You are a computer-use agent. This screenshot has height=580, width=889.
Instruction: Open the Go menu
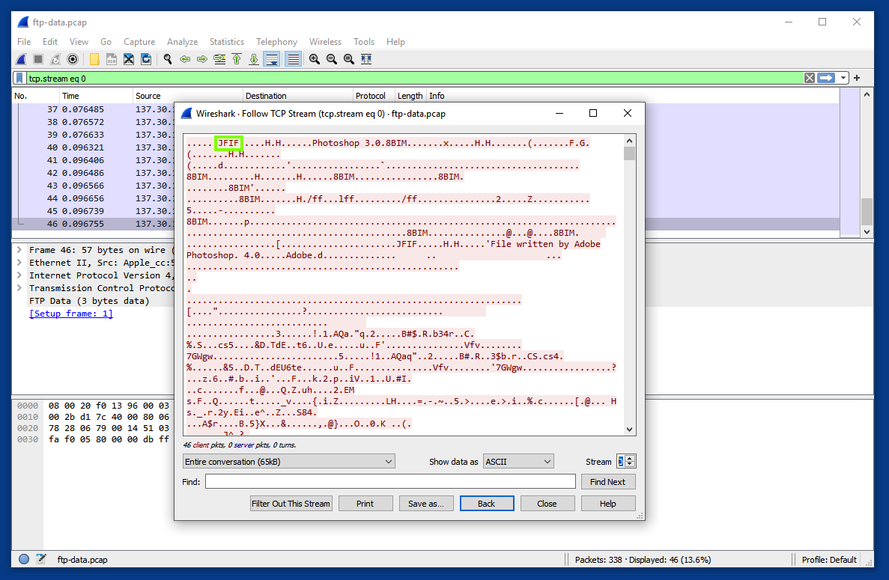pyautogui.click(x=106, y=42)
